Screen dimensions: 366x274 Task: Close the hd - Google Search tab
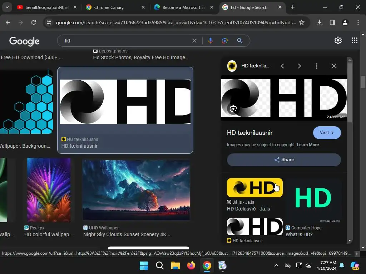(280, 7)
